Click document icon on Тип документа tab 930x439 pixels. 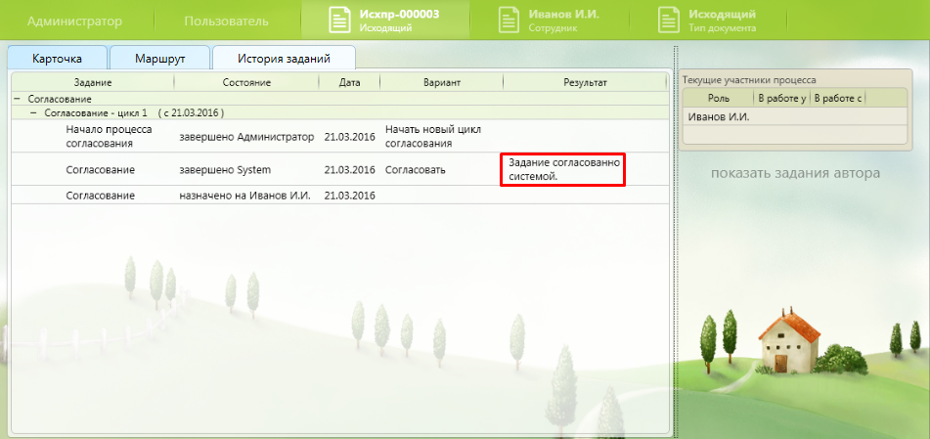pyautogui.click(x=669, y=21)
